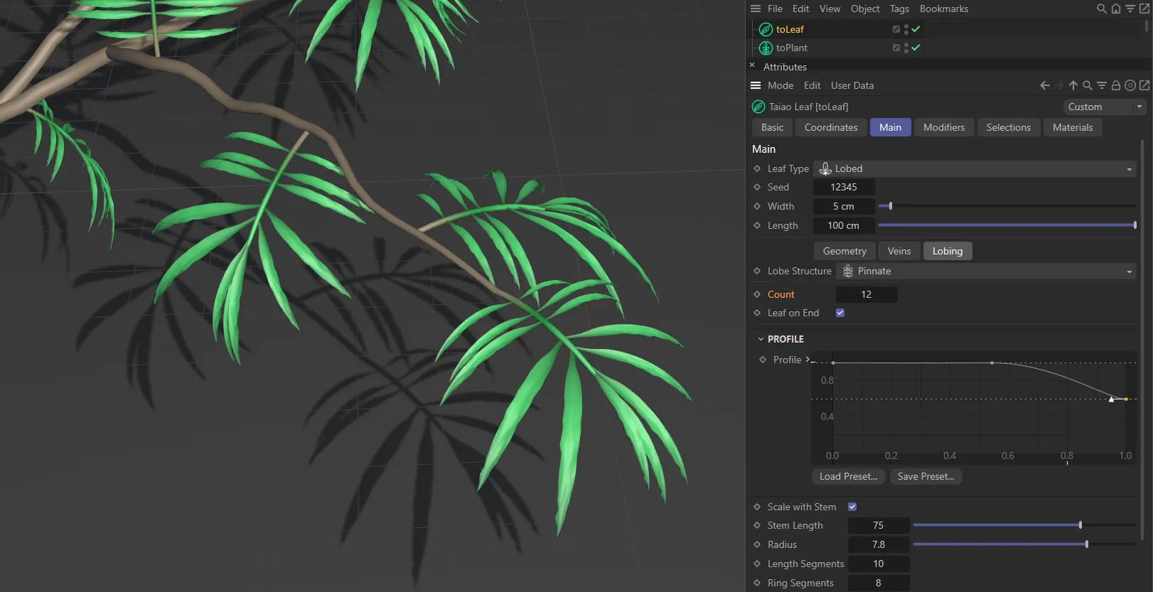1153x592 pixels.
Task: Switch to the Modifiers tab
Action: 943,127
